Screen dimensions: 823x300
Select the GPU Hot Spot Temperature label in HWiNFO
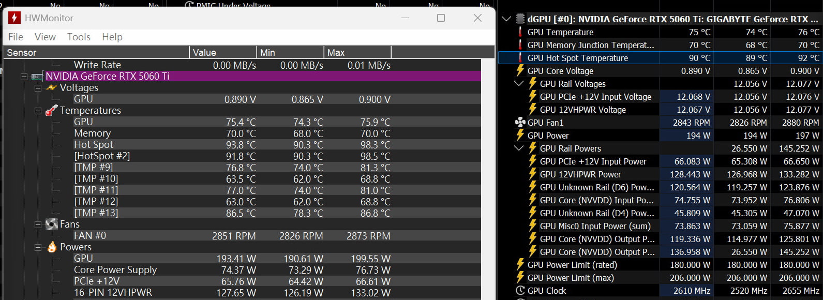(x=578, y=58)
